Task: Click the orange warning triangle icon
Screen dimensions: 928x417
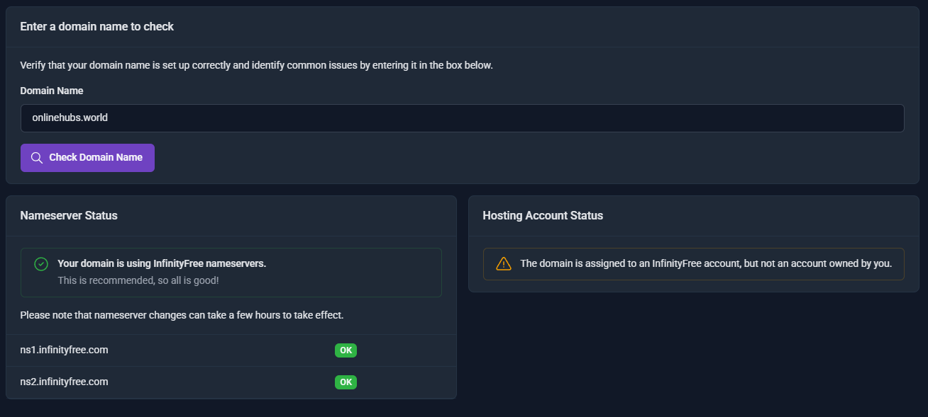Action: tap(503, 263)
